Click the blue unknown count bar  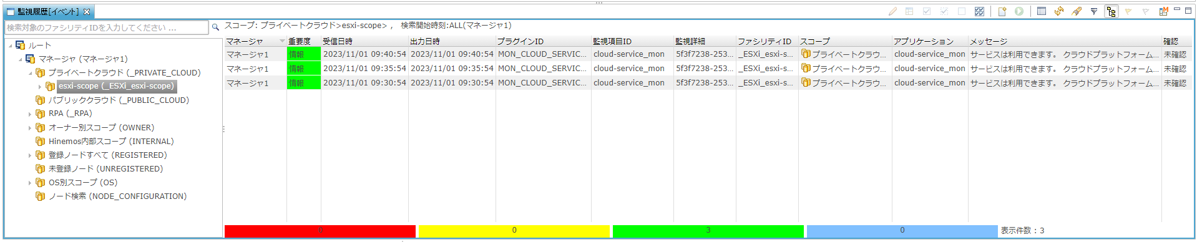pos(902,231)
